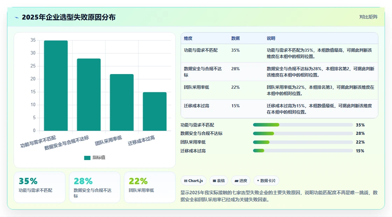Viewport: 392px width, 217px height.
Task: Click the x-axis label 迁移成本过高
Action: click(141, 140)
